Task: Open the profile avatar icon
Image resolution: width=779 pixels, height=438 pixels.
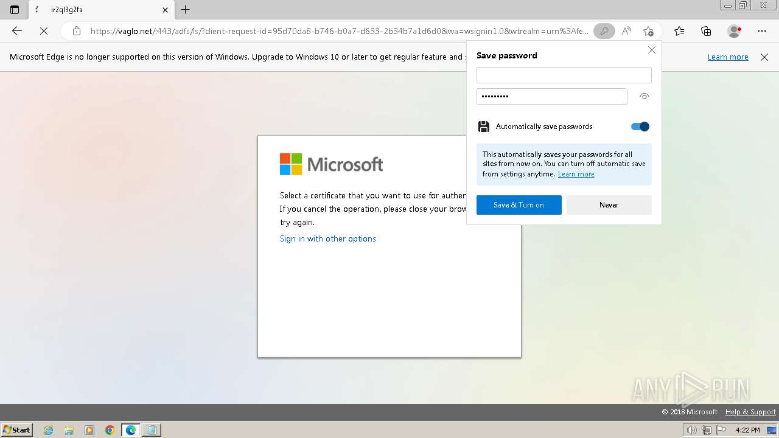Action: [x=734, y=31]
